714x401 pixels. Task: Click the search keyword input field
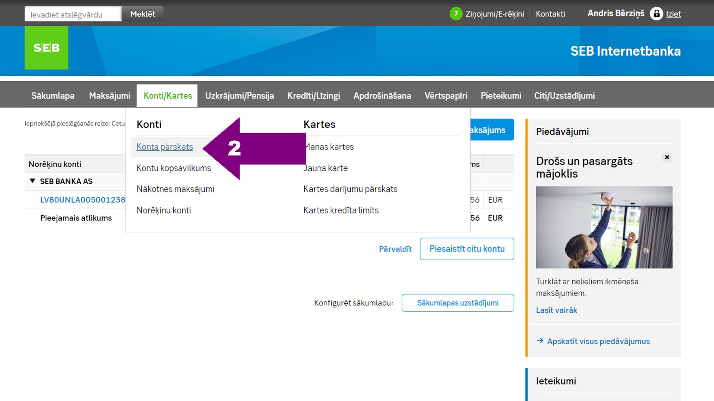[73, 14]
